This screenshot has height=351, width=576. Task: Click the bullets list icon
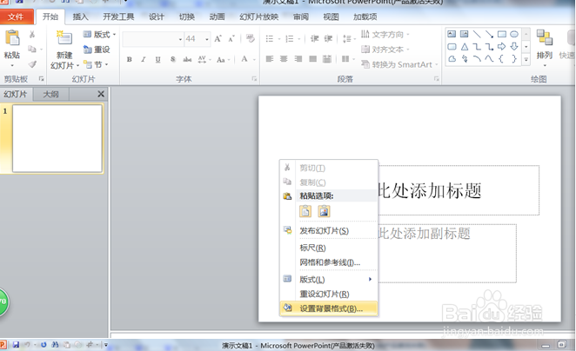[x=269, y=38]
